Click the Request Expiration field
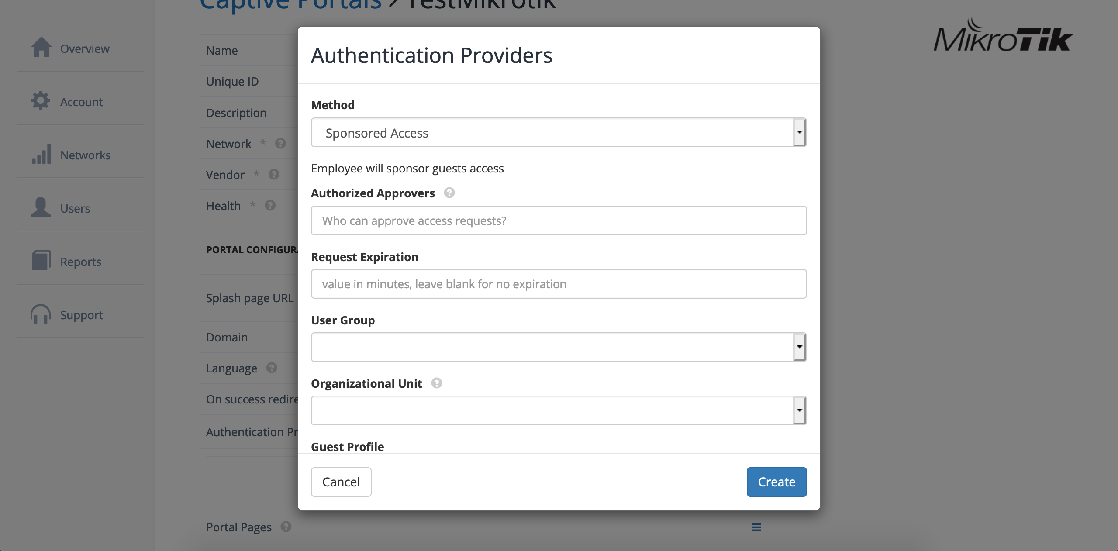This screenshot has height=551, width=1118. [x=558, y=284]
